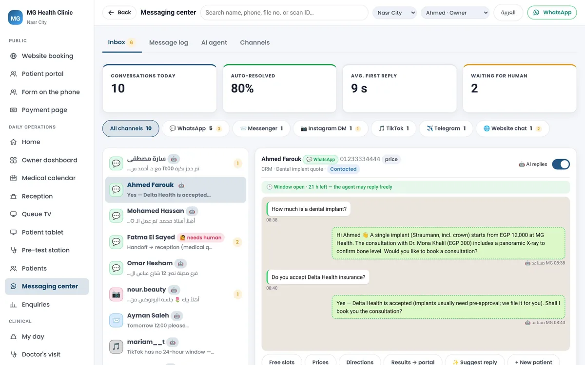The image size is (585, 365).
Task: Go to the Channels tab
Action: click(255, 42)
